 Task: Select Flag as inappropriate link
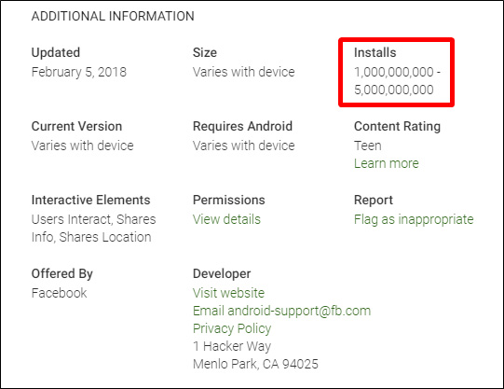click(x=414, y=219)
